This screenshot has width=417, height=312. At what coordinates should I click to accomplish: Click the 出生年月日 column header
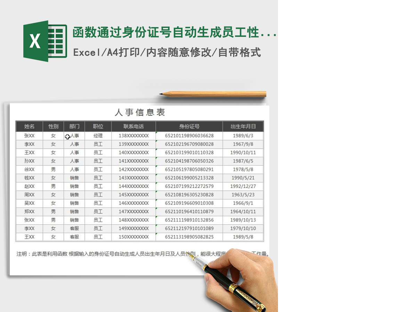(243, 127)
